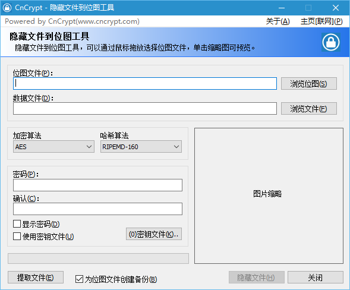
Task: Click the 隐藏文件(H) button
Action: 257,278
